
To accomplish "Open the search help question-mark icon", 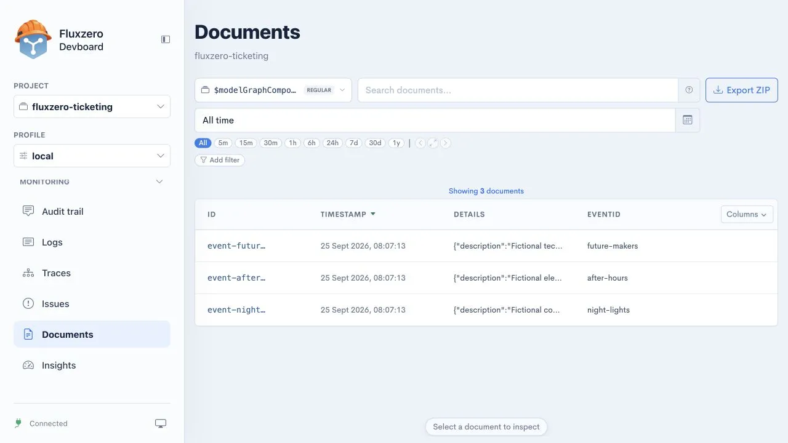I will coord(689,90).
